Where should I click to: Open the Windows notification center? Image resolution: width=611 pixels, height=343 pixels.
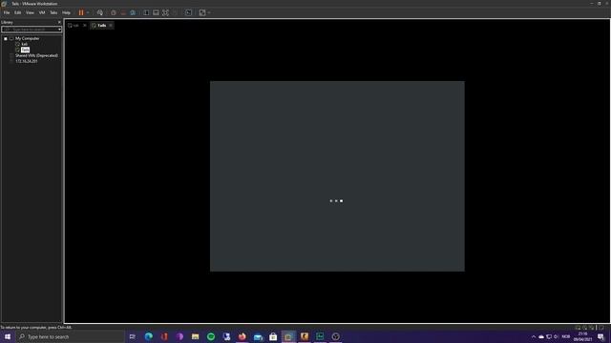[600, 336]
